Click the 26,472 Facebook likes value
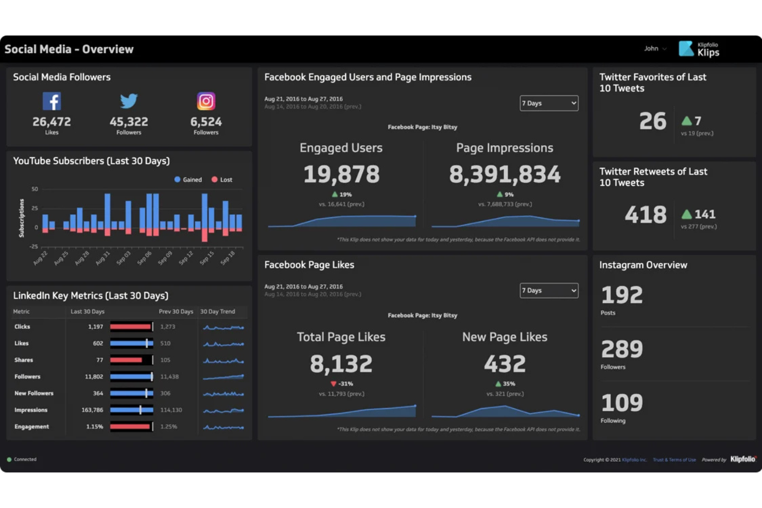 52,122
